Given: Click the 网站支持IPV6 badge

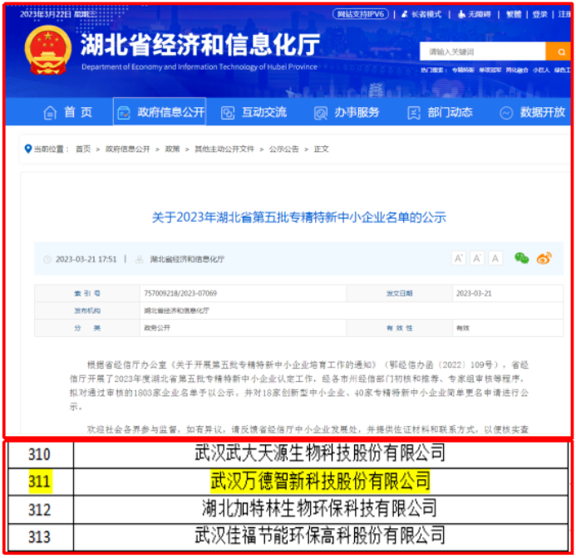Looking at the screenshot, I should pos(361,14).
